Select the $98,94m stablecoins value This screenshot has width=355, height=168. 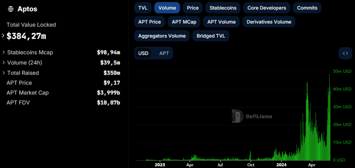(x=109, y=52)
